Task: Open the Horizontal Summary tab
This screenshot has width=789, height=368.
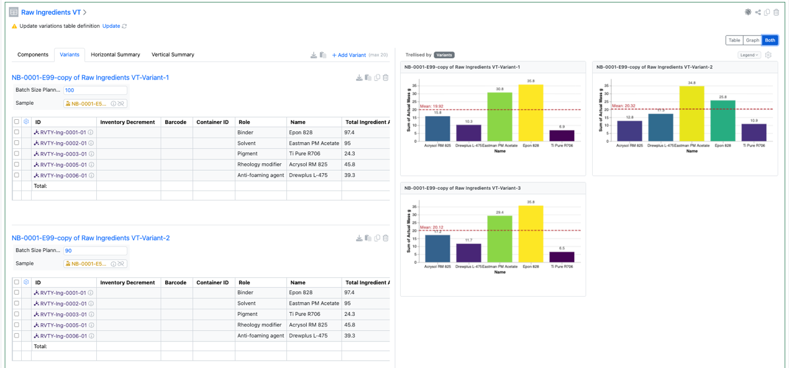Action: tap(116, 55)
